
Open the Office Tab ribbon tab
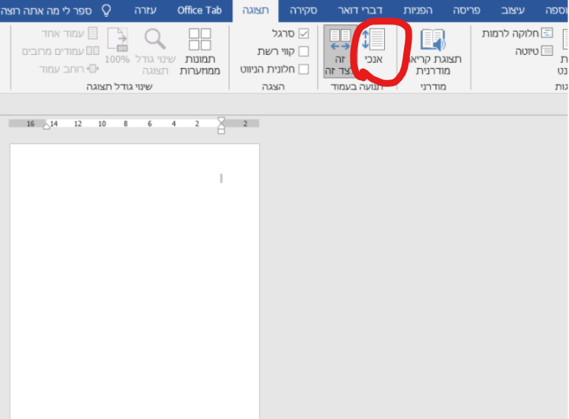199,11
